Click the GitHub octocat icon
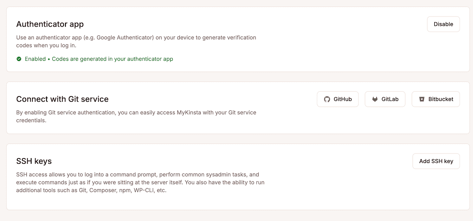473x221 pixels. [327, 99]
